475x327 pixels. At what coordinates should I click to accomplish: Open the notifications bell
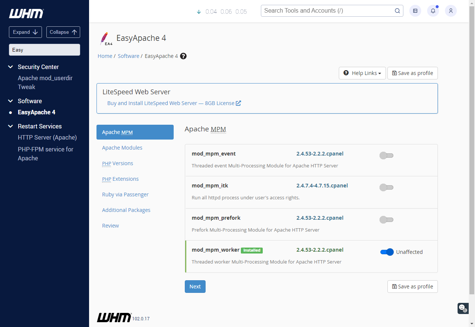(433, 11)
